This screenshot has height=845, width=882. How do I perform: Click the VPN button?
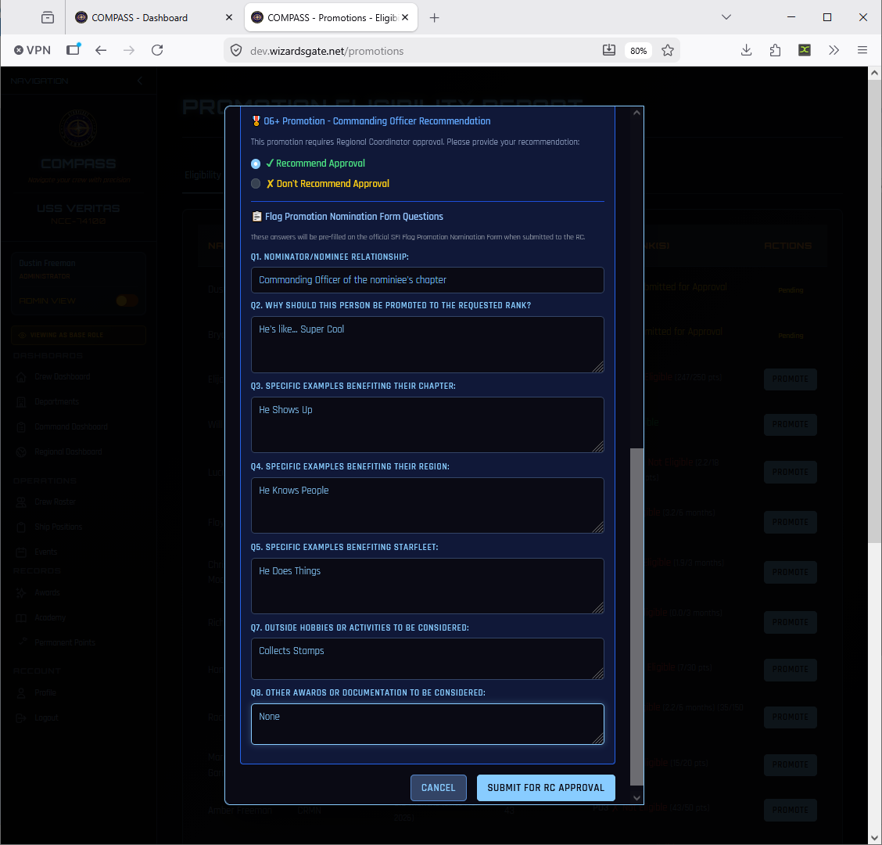(32, 50)
